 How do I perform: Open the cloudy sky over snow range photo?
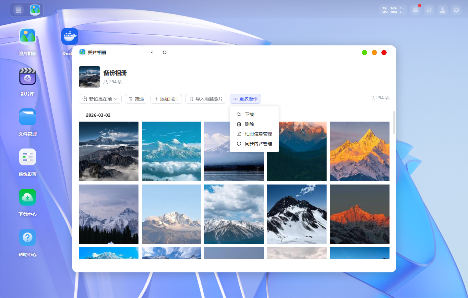234,214
